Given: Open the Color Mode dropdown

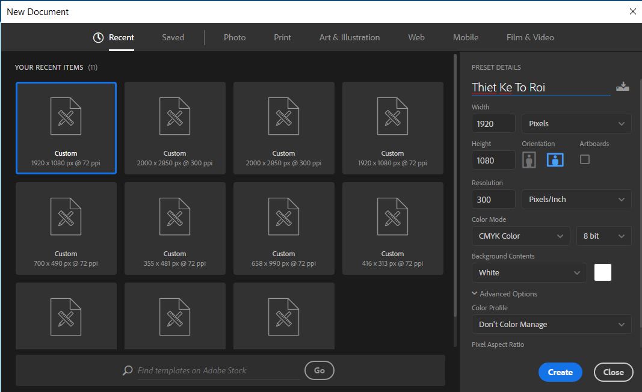Looking at the screenshot, I should (520, 236).
